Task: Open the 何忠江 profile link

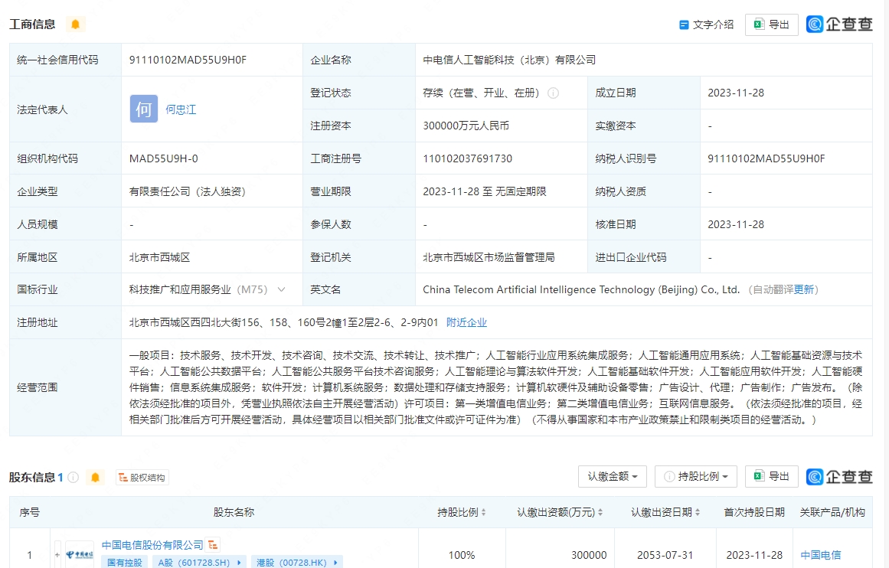Action: 181,109
